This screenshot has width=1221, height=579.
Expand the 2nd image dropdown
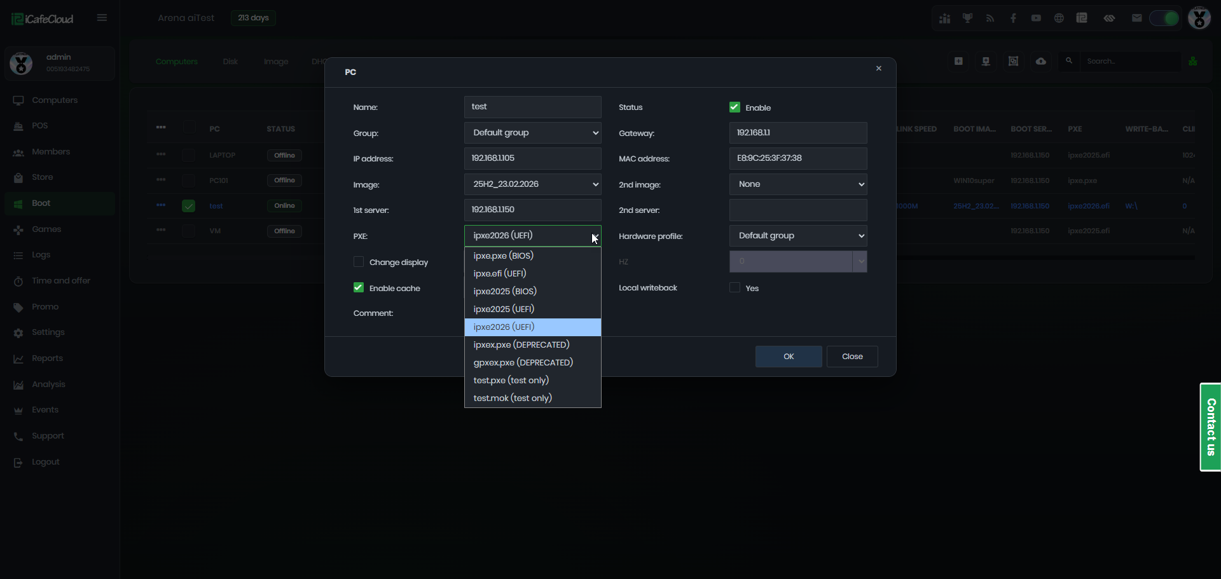pos(797,184)
